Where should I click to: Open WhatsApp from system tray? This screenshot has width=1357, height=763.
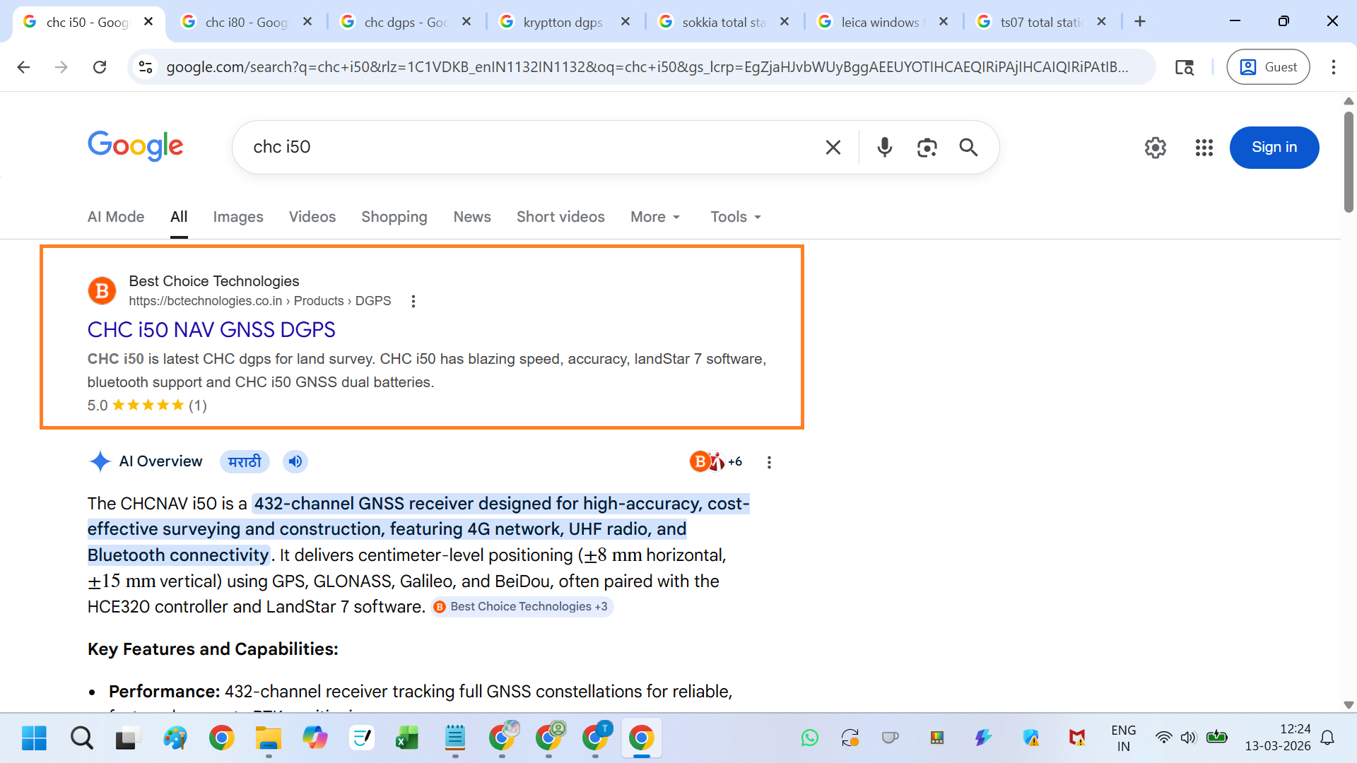[809, 738]
